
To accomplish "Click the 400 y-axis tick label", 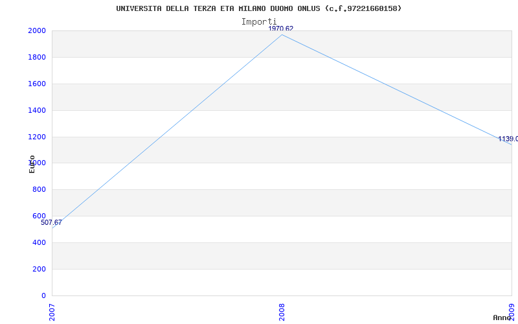I will 39,242.
